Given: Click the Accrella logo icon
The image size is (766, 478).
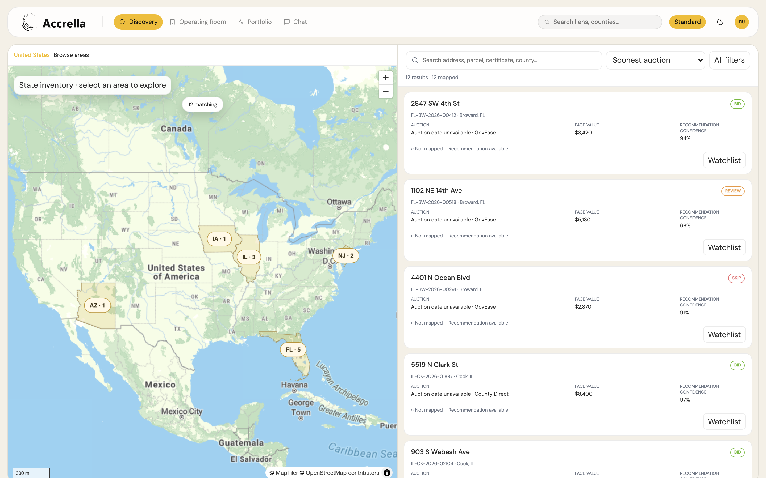Looking at the screenshot, I should coord(29,22).
